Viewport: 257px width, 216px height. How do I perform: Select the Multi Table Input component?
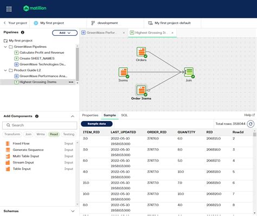[x=40, y=156]
